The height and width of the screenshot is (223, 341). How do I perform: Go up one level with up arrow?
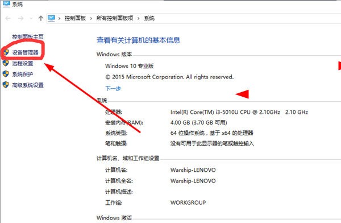[41, 18]
